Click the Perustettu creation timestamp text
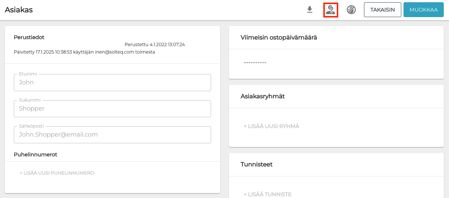449x198 pixels. coord(154,45)
